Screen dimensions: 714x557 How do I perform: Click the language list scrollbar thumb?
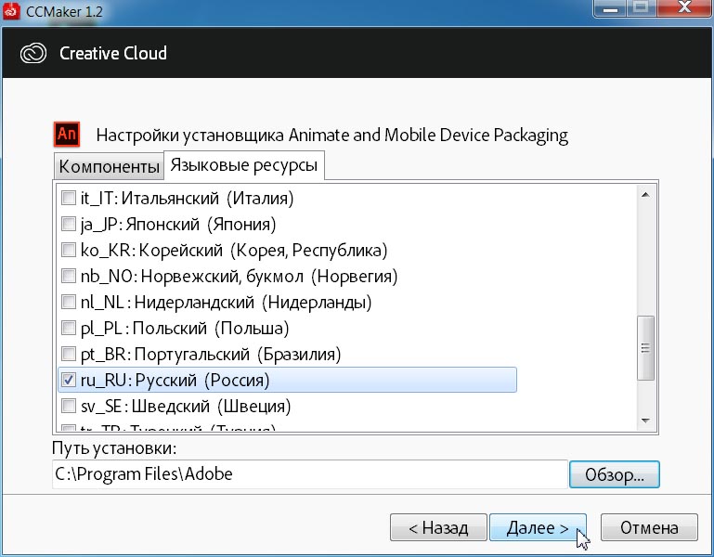pyautogui.click(x=645, y=348)
